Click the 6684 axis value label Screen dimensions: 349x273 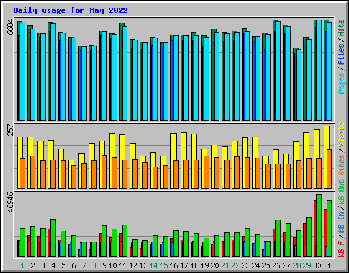10,27
